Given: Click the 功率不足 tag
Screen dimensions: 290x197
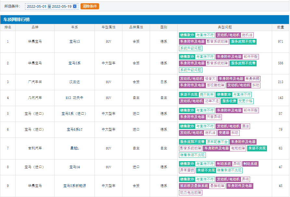Looking at the screenshot, I should pyautogui.click(x=212, y=101).
